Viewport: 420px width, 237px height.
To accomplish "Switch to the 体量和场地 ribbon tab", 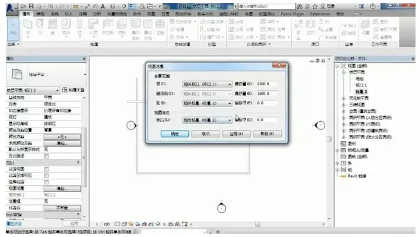I will [117, 13].
